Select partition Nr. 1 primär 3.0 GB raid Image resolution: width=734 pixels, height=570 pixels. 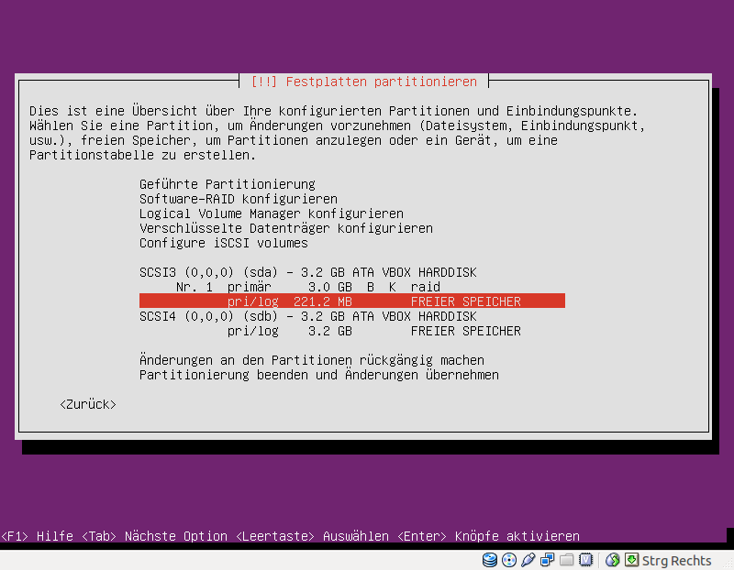coord(308,287)
